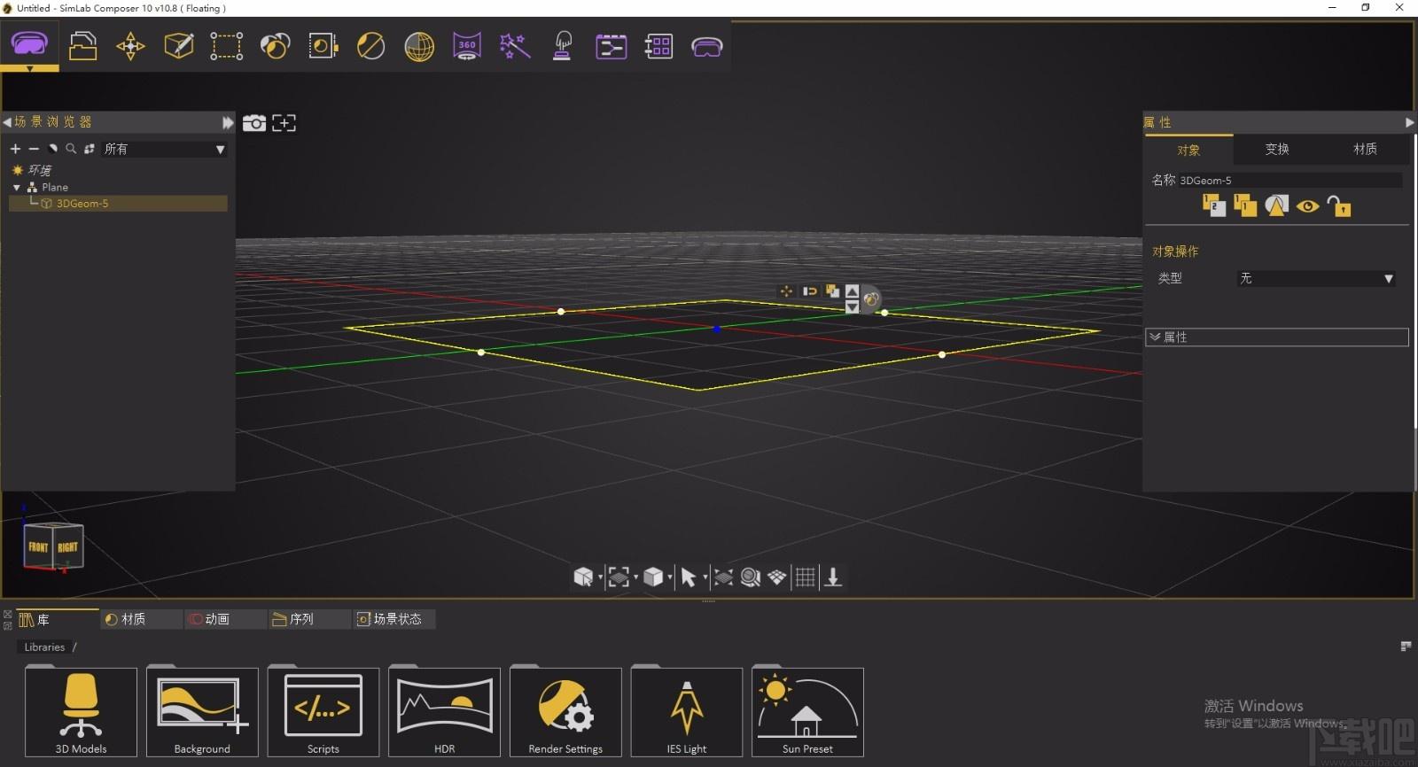This screenshot has width=1418, height=767.
Task: Click the open file folder icon
Action: (82, 45)
